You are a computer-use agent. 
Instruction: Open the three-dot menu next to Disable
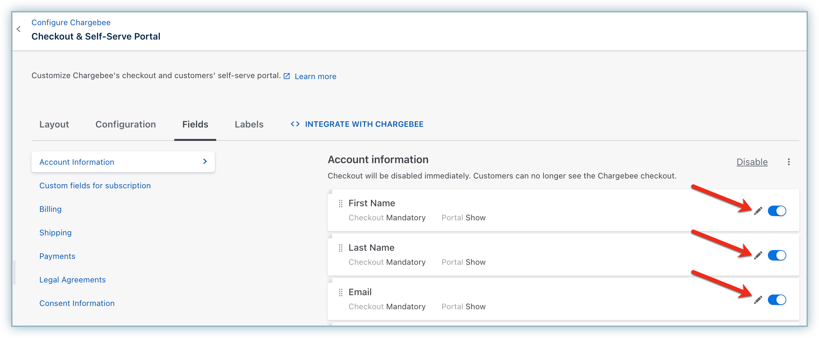(x=789, y=162)
